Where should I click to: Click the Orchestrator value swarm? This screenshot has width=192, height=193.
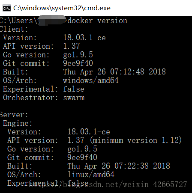coord(74,98)
